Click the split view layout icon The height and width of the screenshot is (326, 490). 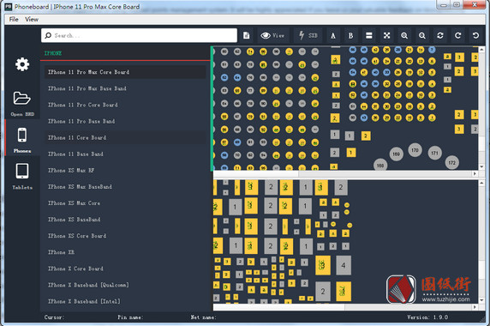coord(368,36)
